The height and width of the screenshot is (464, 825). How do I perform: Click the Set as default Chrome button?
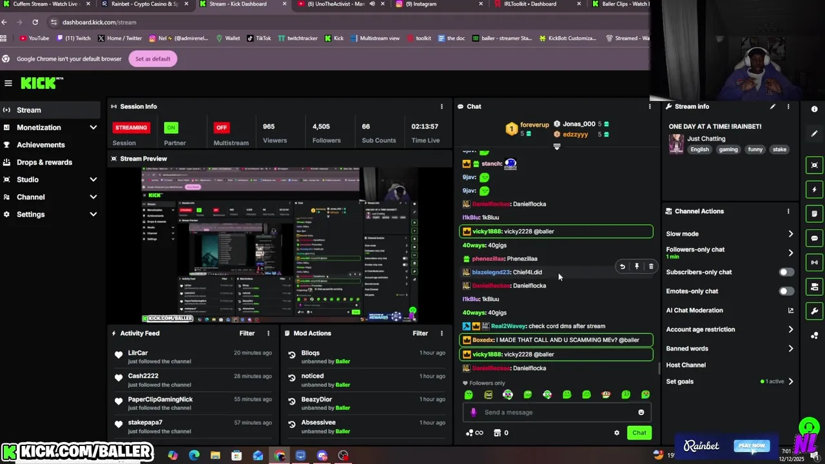153,59
